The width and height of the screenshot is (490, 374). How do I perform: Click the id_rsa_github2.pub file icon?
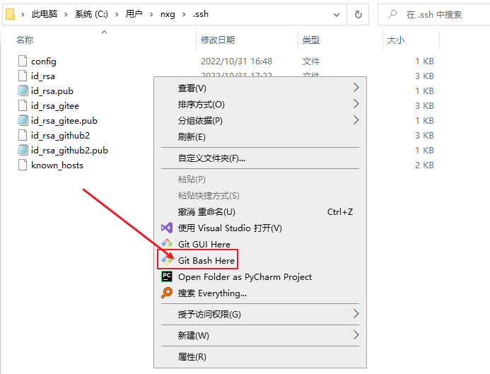click(23, 150)
